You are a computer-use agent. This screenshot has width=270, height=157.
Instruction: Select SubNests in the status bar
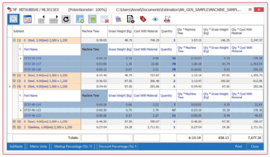point(17,146)
